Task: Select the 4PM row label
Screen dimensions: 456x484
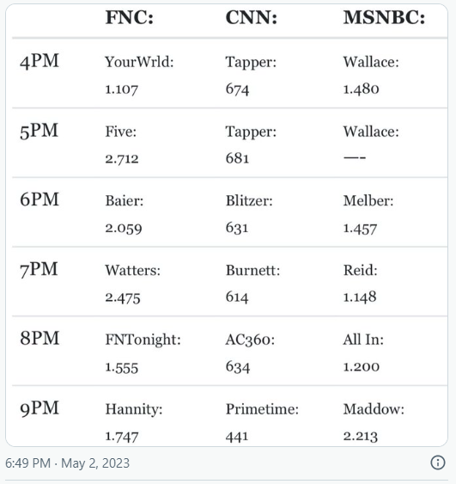Action: click(x=40, y=61)
